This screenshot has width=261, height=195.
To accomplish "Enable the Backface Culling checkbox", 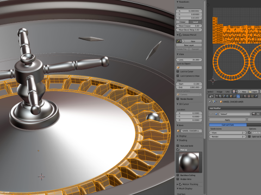I will pos(178,175).
